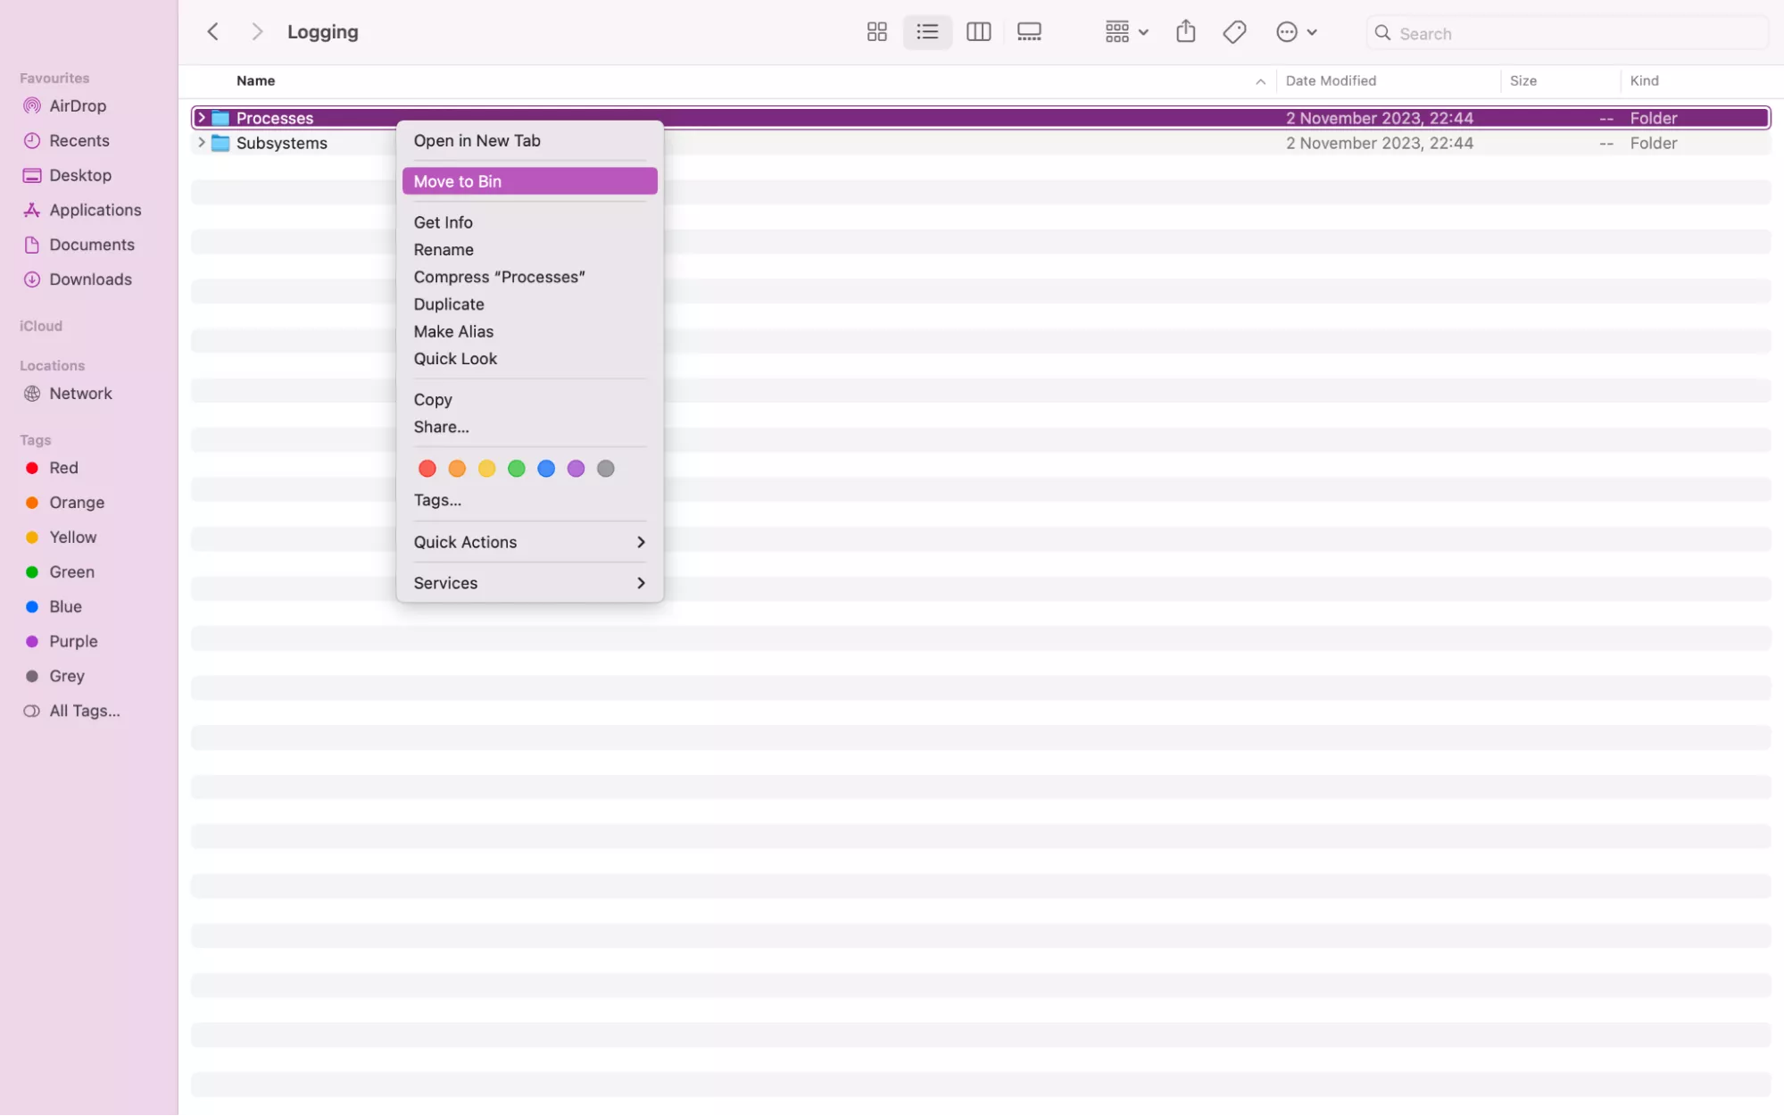The height and width of the screenshot is (1116, 1784).
Task: Click the Edit Tags toolbar icon
Action: pyautogui.click(x=1234, y=32)
